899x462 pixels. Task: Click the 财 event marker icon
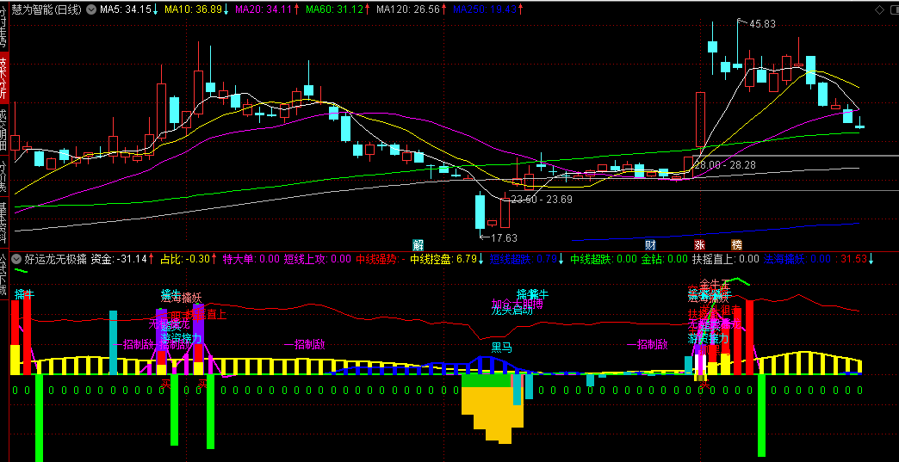(x=650, y=245)
